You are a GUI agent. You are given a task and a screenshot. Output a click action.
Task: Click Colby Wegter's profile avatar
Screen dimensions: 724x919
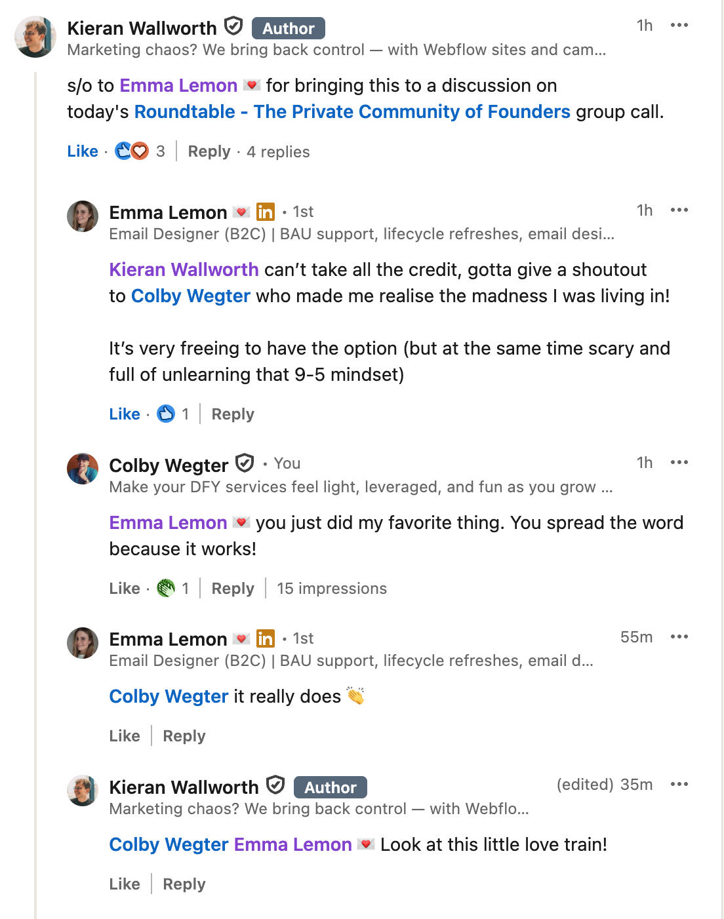point(83,469)
